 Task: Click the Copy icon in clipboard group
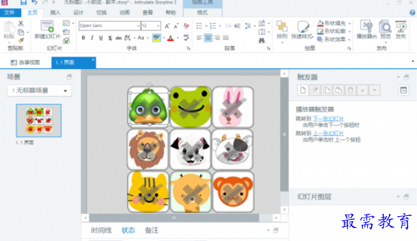click(21, 32)
